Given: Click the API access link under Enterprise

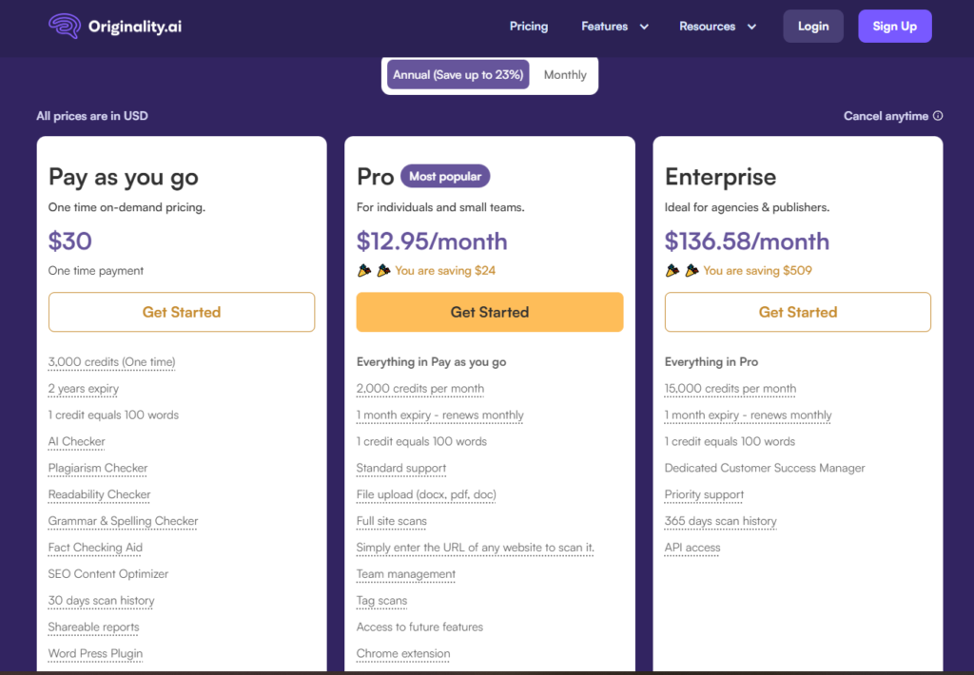Looking at the screenshot, I should click(x=692, y=548).
